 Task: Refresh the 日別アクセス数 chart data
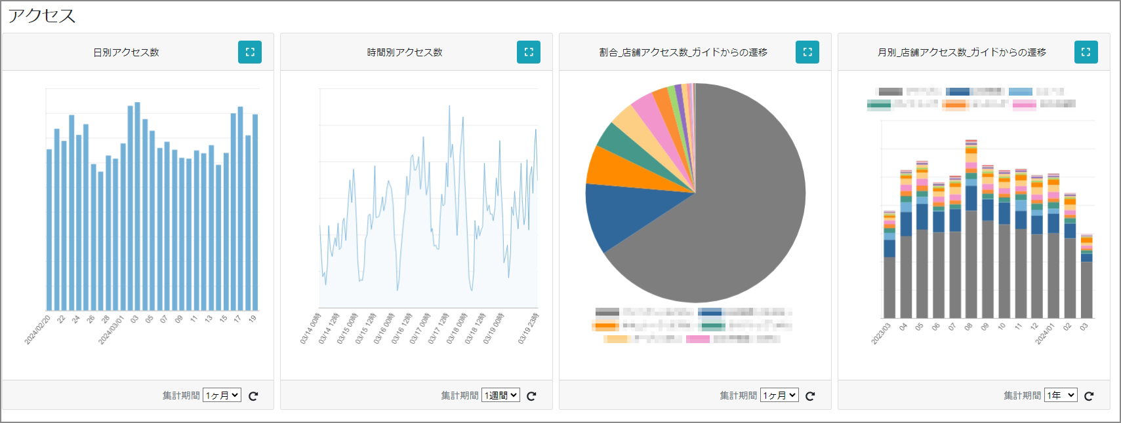pyautogui.click(x=253, y=395)
